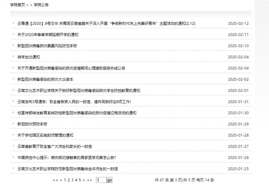This screenshot has height=186, width=269.
Task: Open 云南发布3号通告 announcement
Action: [74, 102]
